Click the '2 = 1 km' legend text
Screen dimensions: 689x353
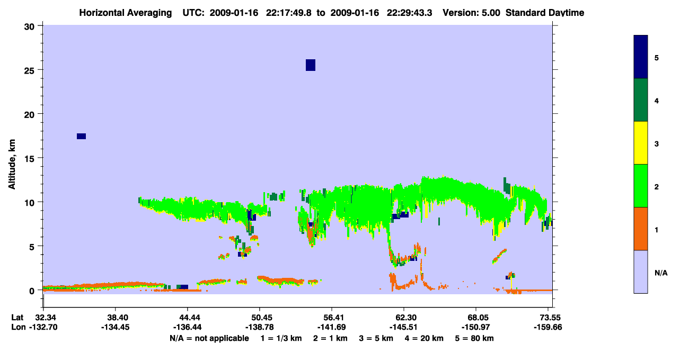330,338
